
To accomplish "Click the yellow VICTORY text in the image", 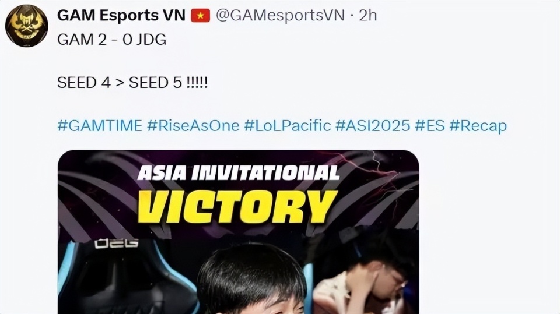I will (x=237, y=206).
